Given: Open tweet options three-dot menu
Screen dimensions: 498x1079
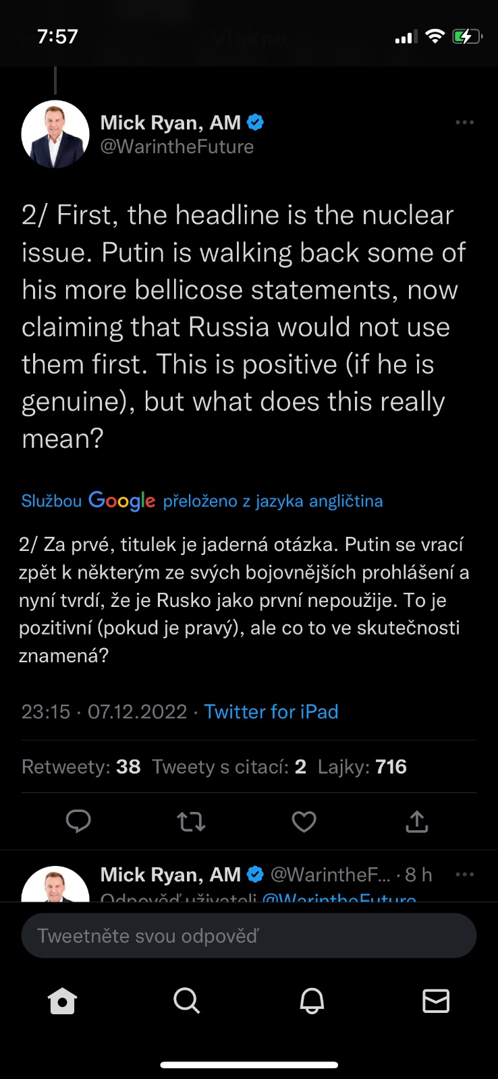Looking at the screenshot, I should point(464,123).
